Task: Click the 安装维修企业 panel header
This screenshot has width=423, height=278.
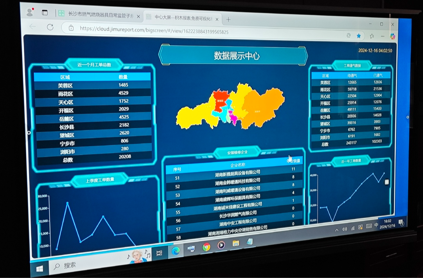Action: click(x=237, y=152)
